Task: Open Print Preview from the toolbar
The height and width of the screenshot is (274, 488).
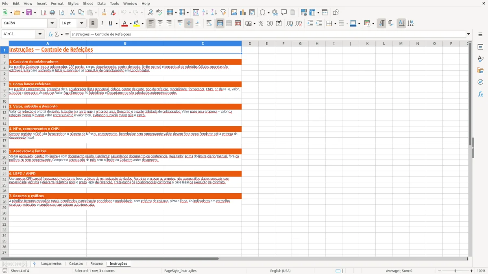Action: tap(61, 13)
